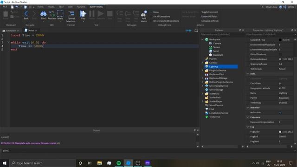Switch to the HOME ribbon tab
Image resolution: width=297 pixels, height=167 pixels.
click(x=40, y=7)
